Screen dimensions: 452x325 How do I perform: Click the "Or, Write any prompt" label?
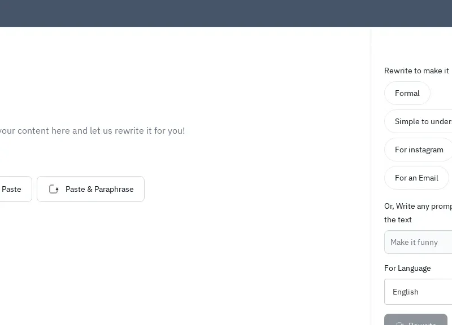tap(418, 207)
